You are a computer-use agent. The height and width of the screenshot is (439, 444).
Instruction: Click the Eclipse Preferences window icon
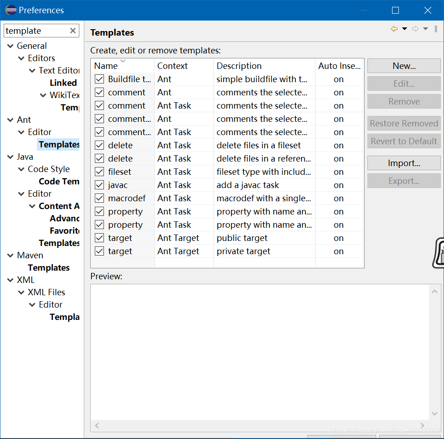[11, 10]
